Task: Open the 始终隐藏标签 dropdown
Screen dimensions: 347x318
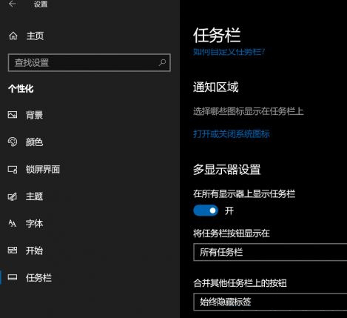Action: coord(270,302)
